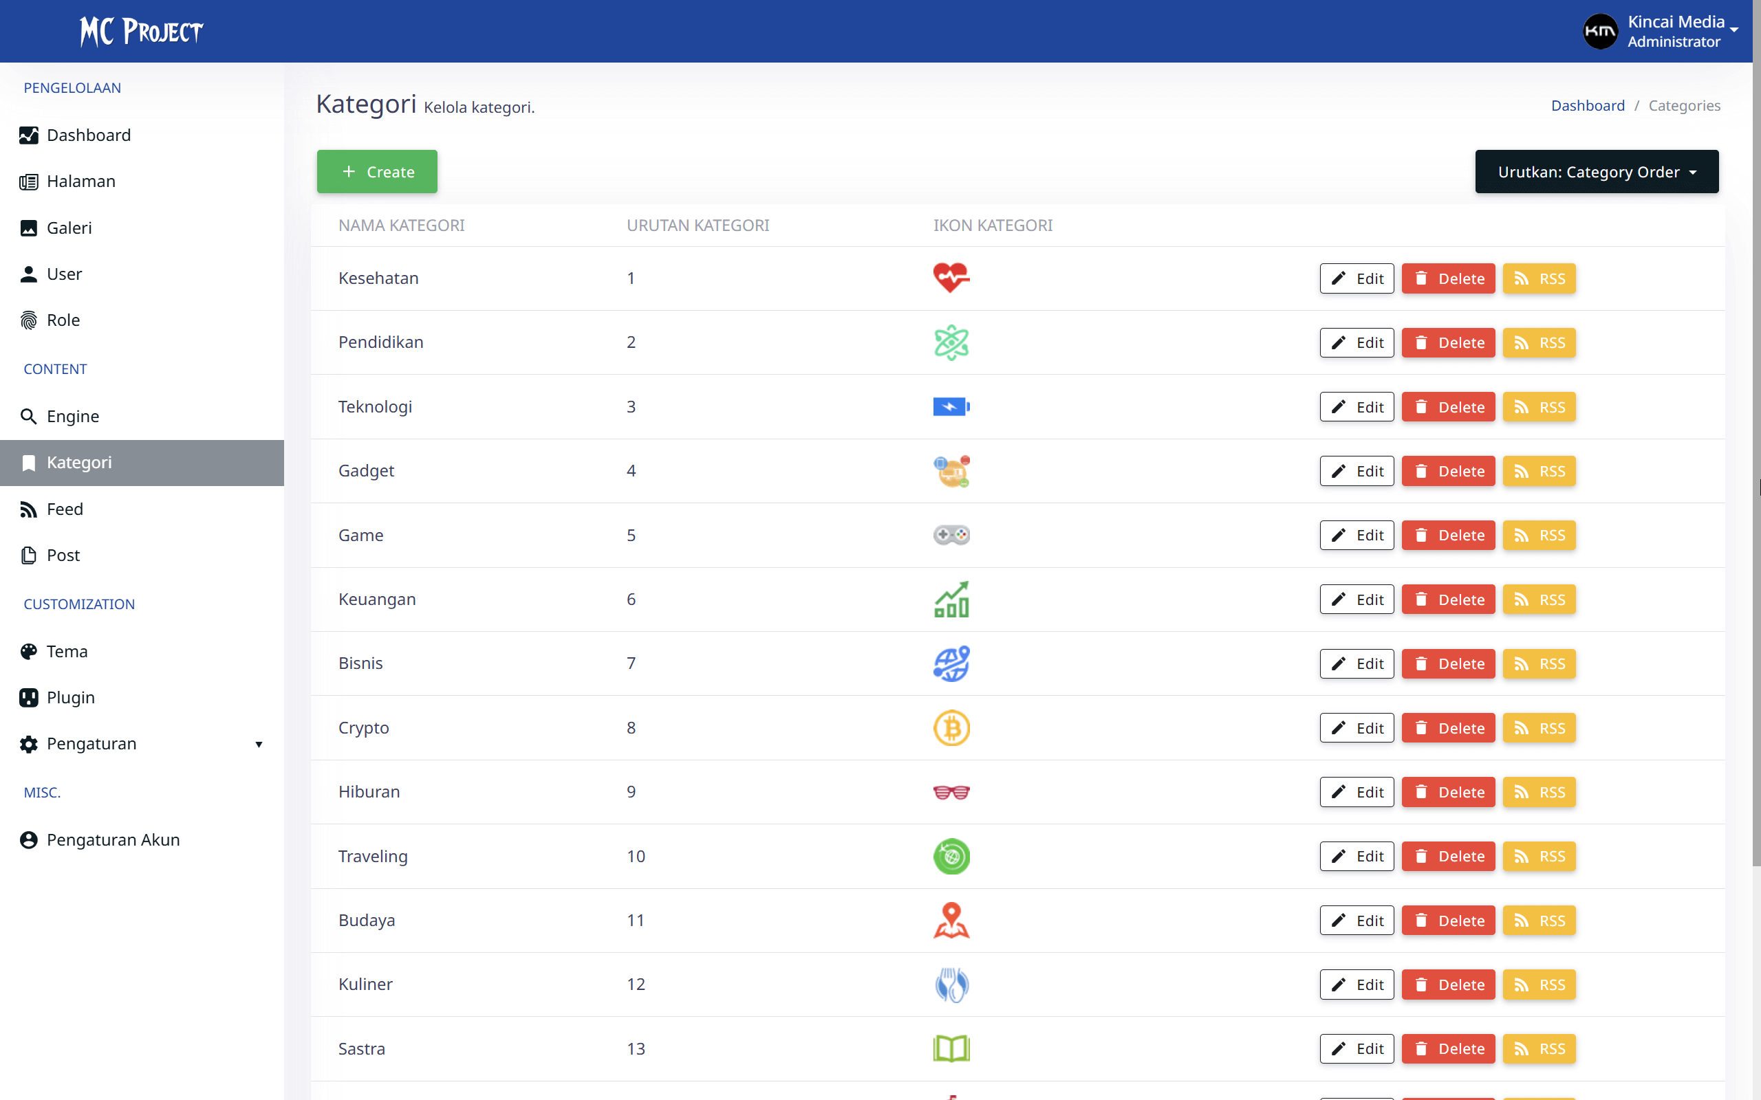Click the green Create button

click(377, 172)
